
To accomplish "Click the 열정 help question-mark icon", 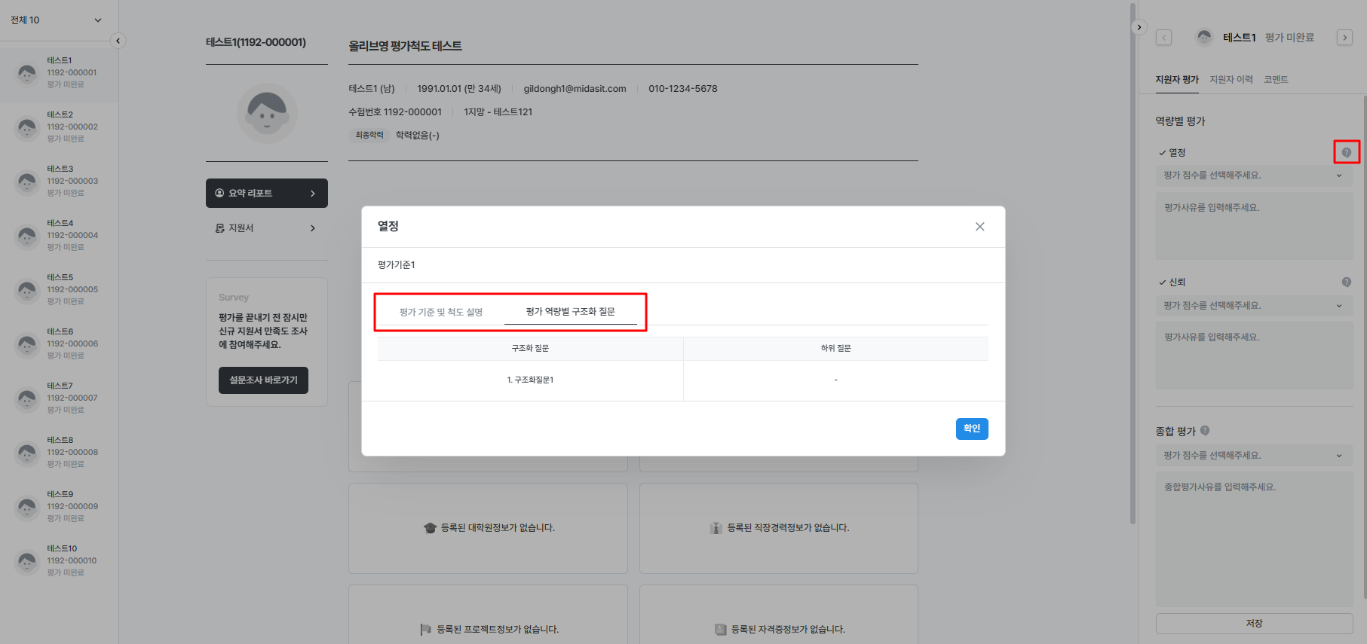I will [x=1346, y=152].
